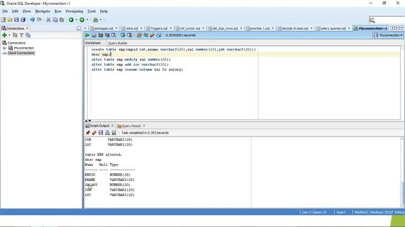Click the Redo arrow icon
The height and width of the screenshot is (227, 405).
[39, 20]
